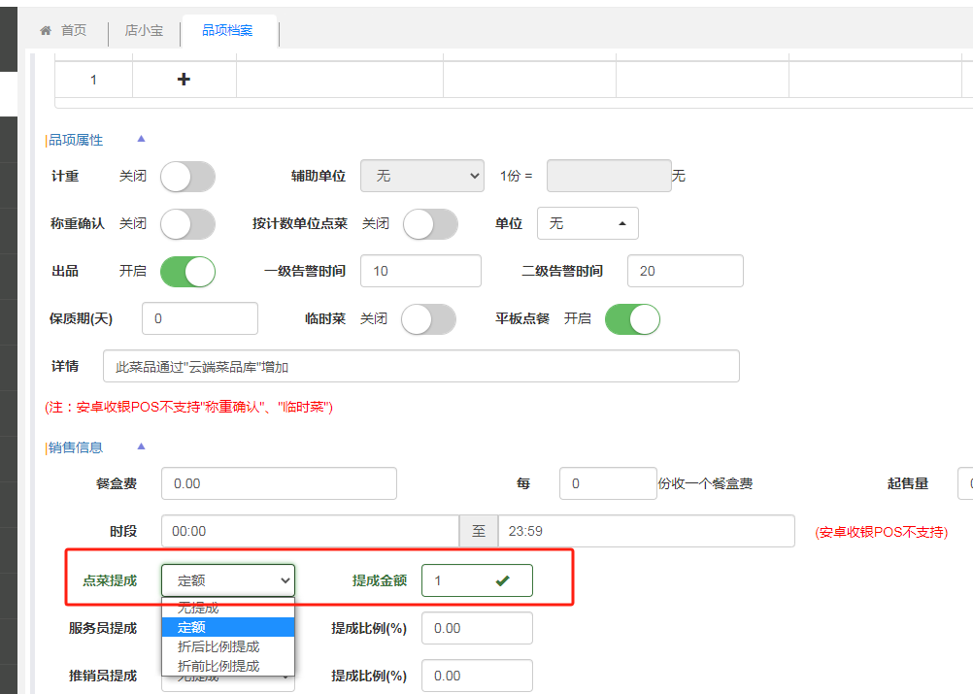This screenshot has height=694, width=973.
Task: Collapse the 品项属性 section triangle
Action: pos(141,139)
